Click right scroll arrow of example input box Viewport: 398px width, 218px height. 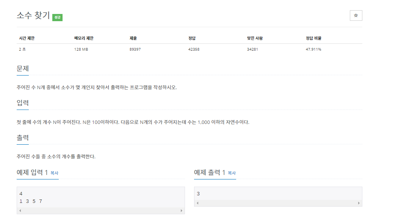[x=182, y=210]
